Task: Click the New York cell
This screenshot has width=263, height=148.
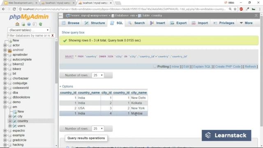Action: click(x=139, y=108)
